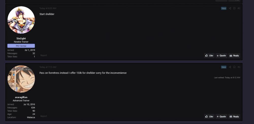The height and width of the screenshot is (124, 254).
Task: Click SinLight's PRO Member badge
Action: coord(21,46)
